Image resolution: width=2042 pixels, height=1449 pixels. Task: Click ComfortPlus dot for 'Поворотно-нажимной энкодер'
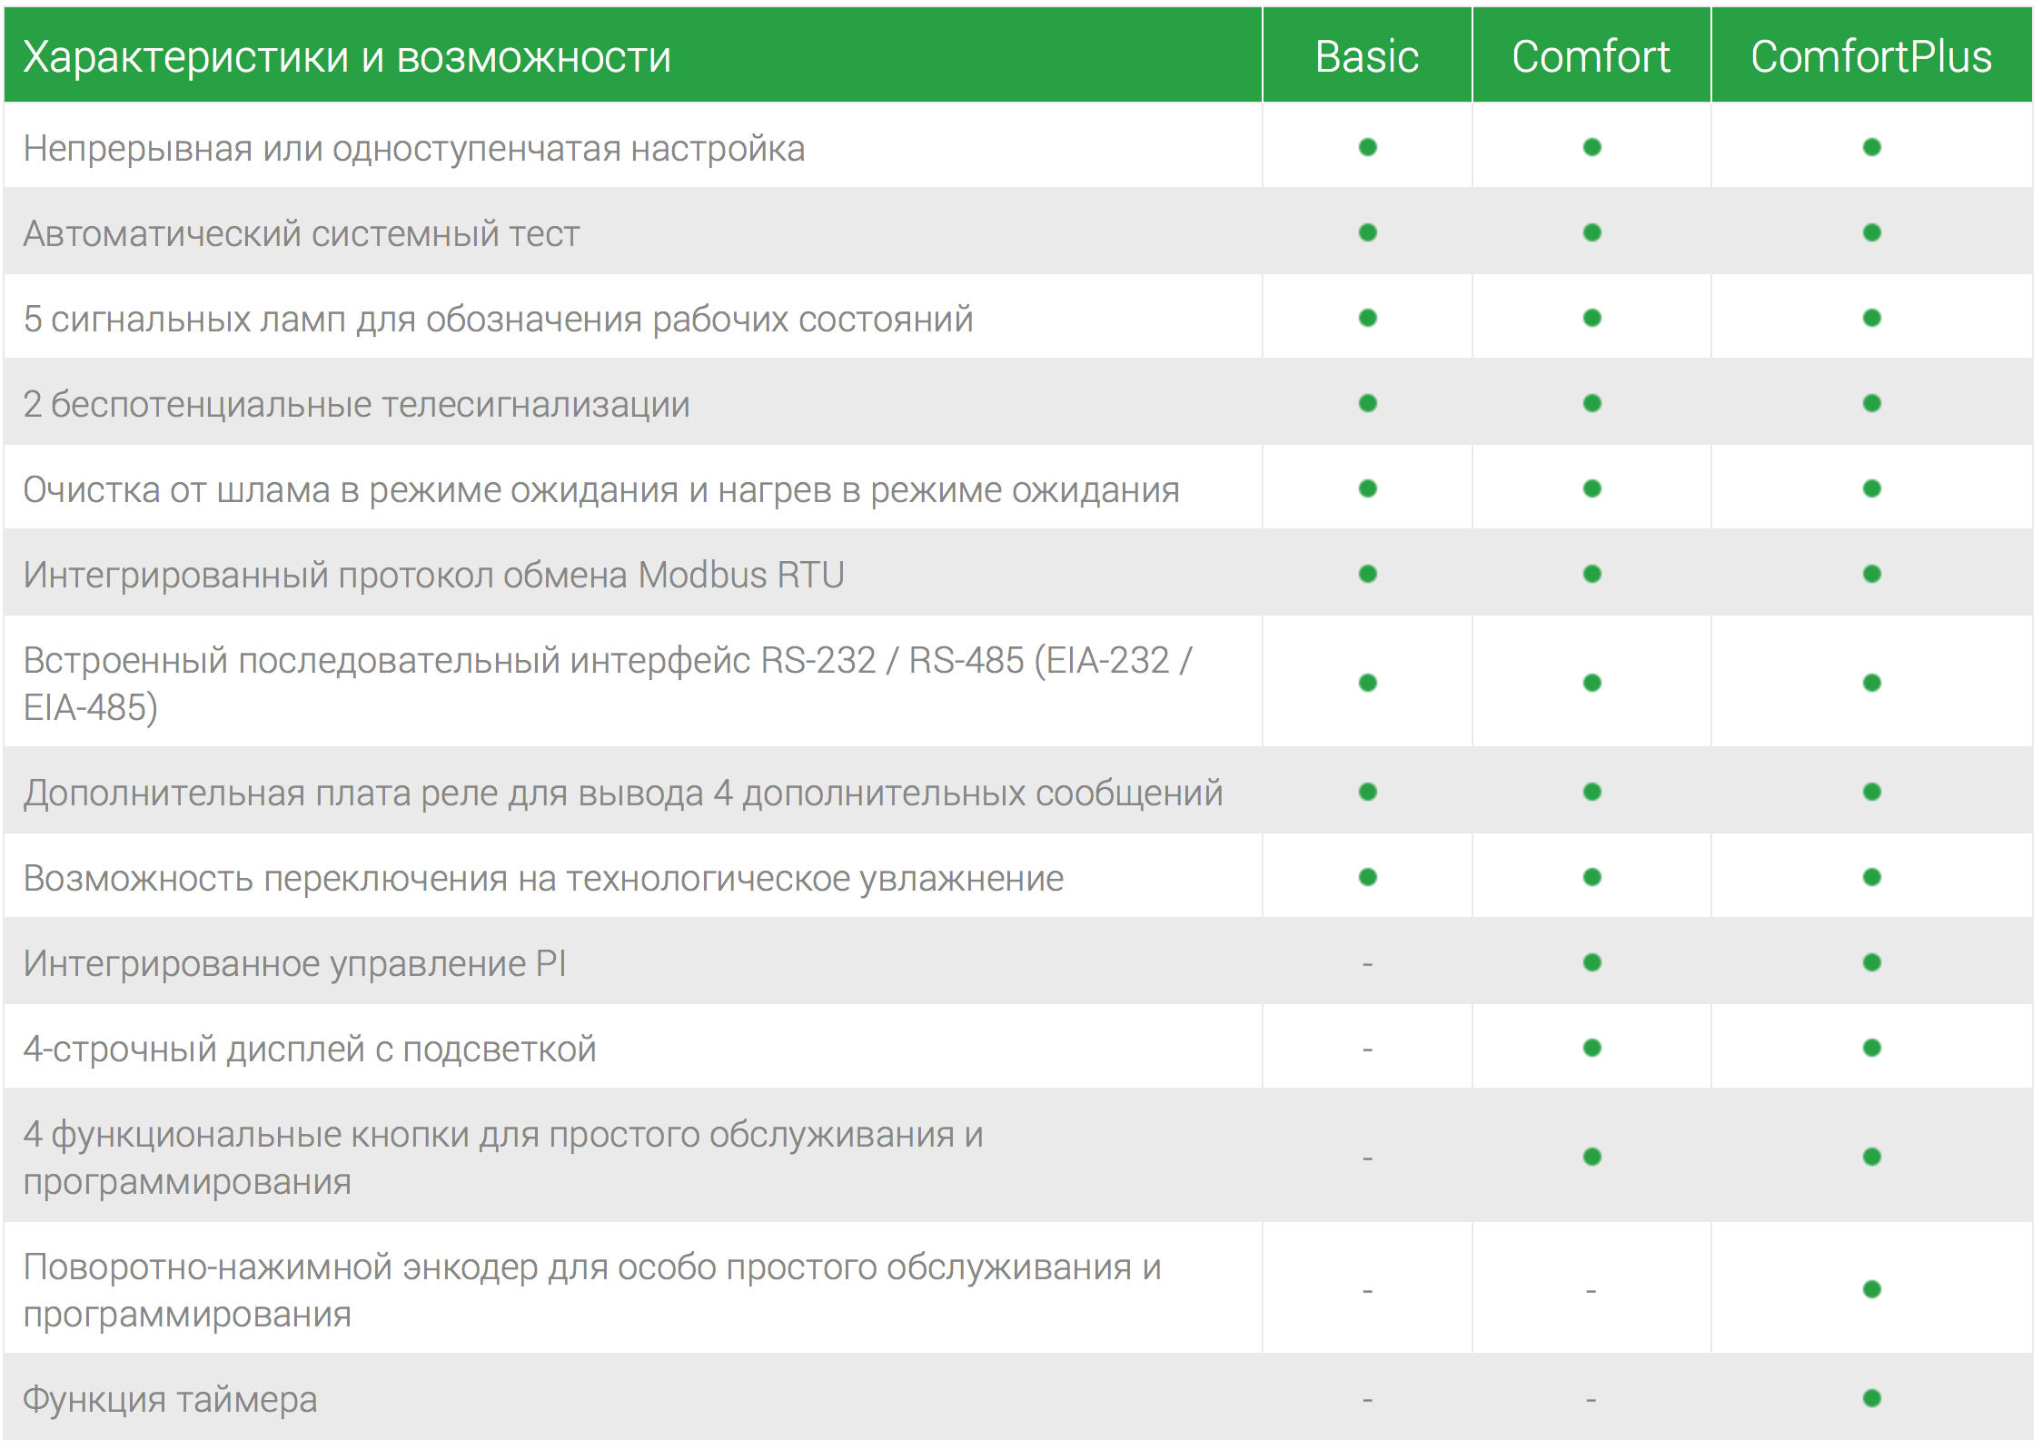point(1872,1289)
